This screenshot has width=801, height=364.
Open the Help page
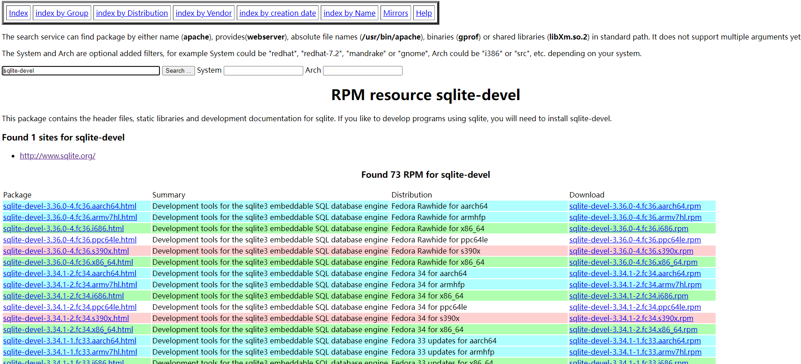coord(424,13)
